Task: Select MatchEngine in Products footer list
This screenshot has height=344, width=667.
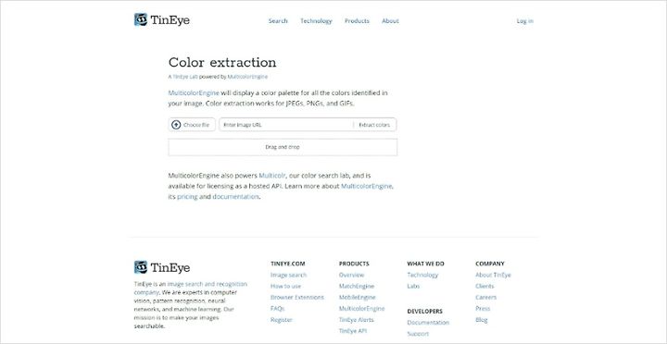Action: (357, 287)
